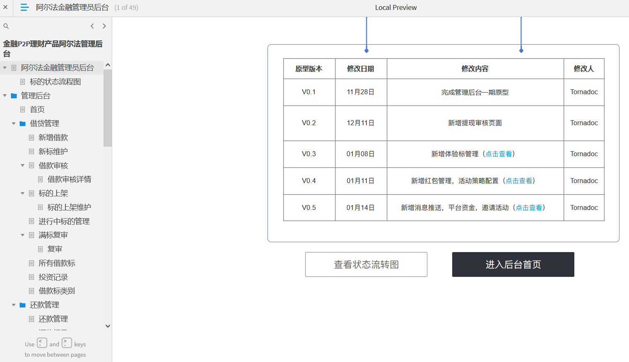Viewport: 629px width, 362px height.
Task: Go to previous page using the left chevron
Action: click(x=92, y=26)
